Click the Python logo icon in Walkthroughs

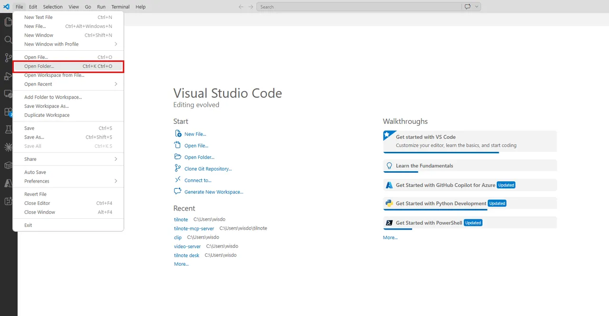(389, 203)
